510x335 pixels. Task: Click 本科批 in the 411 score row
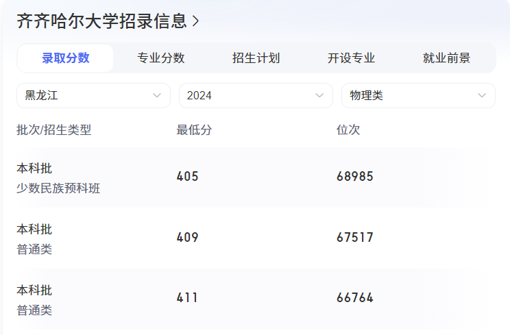(x=34, y=290)
